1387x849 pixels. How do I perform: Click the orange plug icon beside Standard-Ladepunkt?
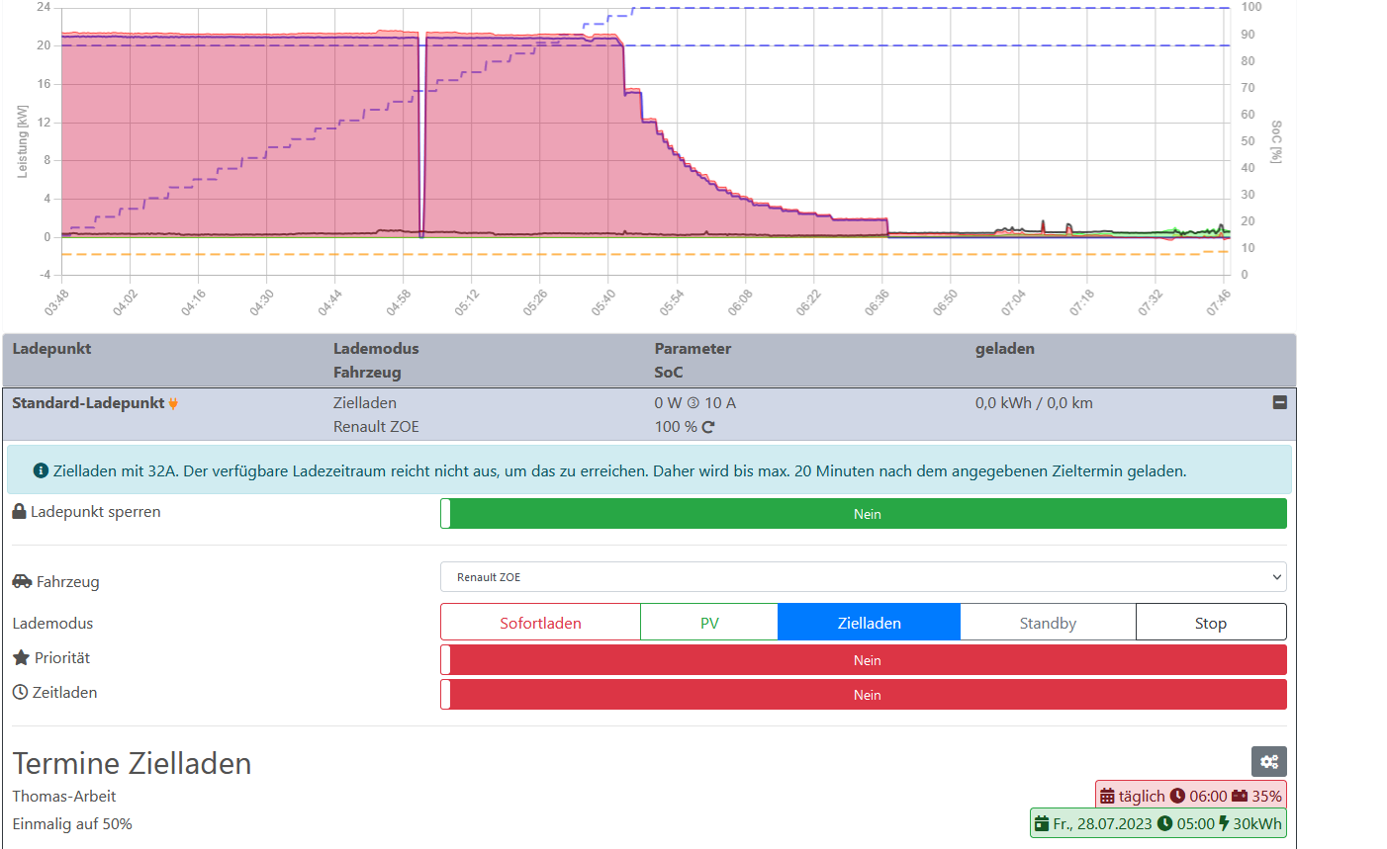point(173,403)
